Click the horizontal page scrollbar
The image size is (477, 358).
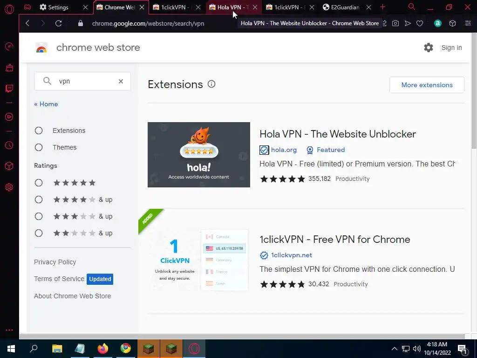[242, 337]
